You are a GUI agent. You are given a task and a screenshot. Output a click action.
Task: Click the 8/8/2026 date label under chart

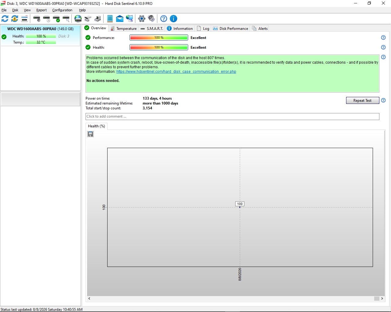pyautogui.click(x=240, y=274)
